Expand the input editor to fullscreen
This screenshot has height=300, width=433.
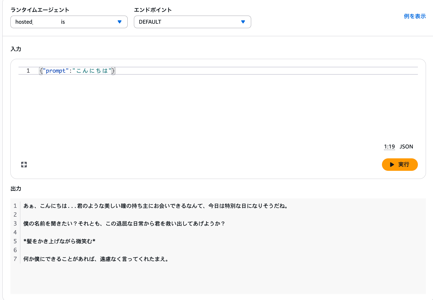click(x=24, y=165)
